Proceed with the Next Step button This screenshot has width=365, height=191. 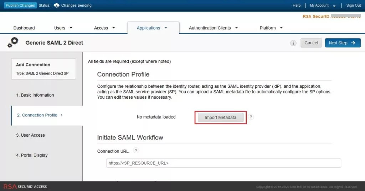(x=343, y=43)
